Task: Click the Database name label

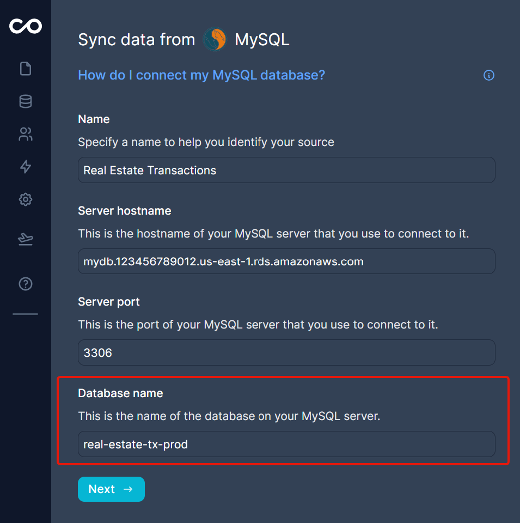Action: click(120, 393)
